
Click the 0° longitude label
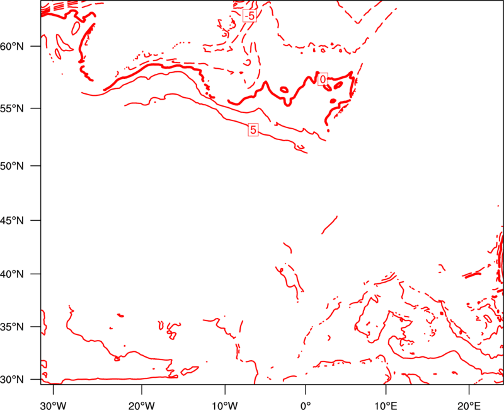pyautogui.click(x=306, y=406)
